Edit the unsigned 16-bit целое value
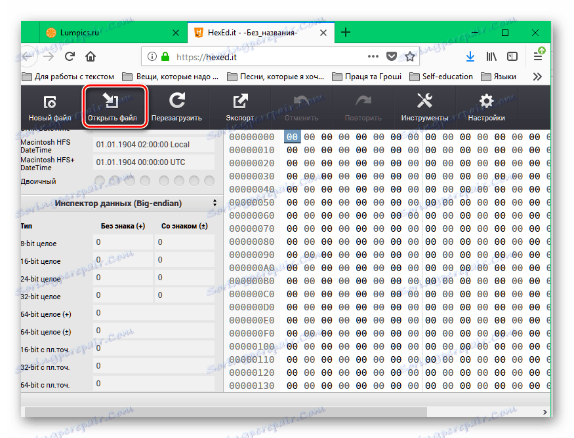This screenshot has width=574, height=438. coord(123,260)
